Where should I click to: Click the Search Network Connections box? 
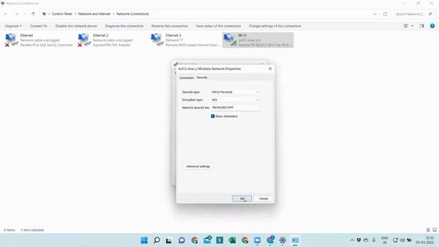click(x=414, y=14)
